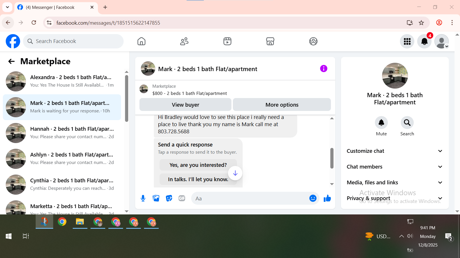Open the Groups icon in top navigation
460x258 pixels.
(313, 41)
